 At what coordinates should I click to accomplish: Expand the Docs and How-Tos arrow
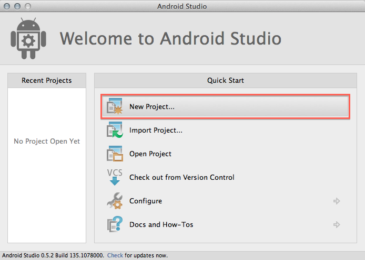(x=337, y=224)
